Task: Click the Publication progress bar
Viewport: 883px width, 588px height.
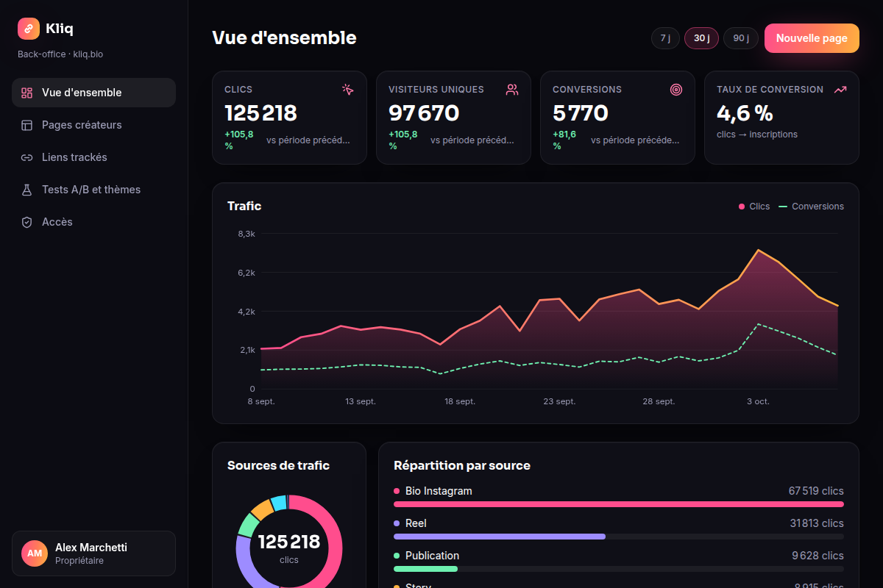Action: click(x=619, y=569)
